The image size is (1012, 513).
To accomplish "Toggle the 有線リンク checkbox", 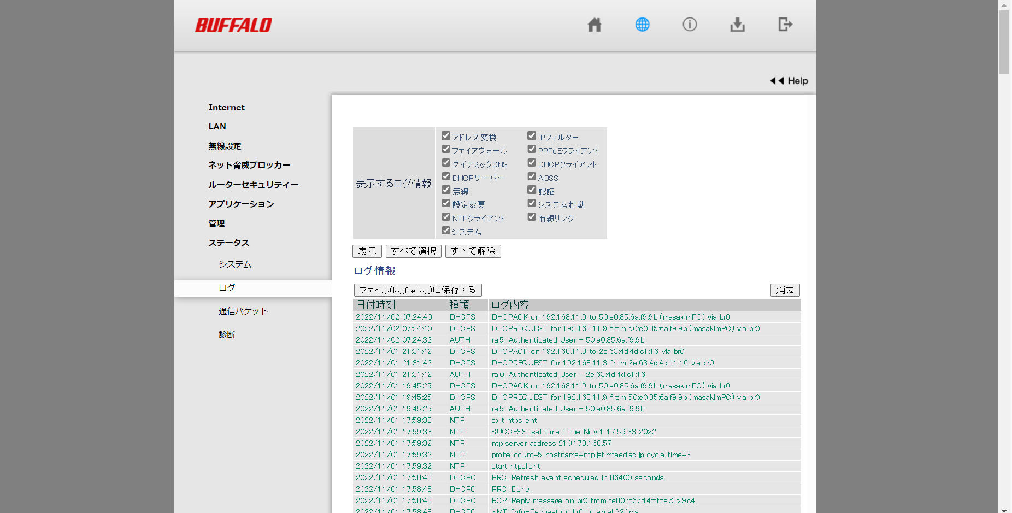I will 532,217.
